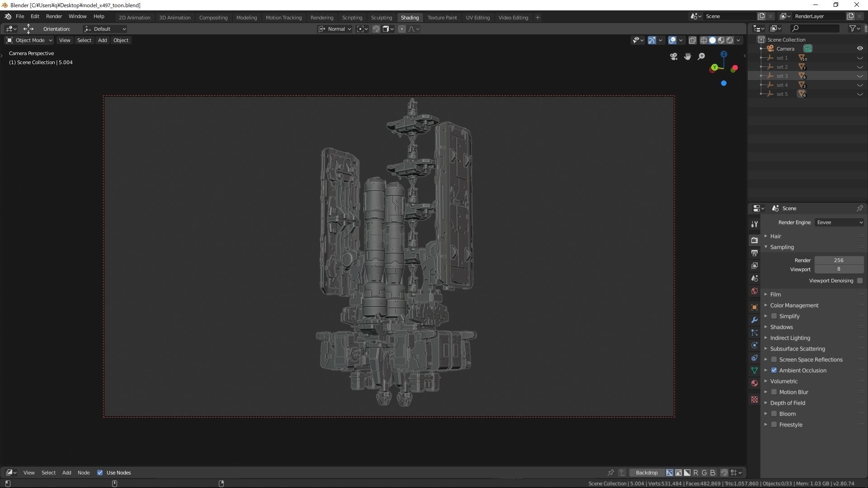The width and height of the screenshot is (868, 488).
Task: Click the Viewport samples field showing 8
Action: [839, 269]
